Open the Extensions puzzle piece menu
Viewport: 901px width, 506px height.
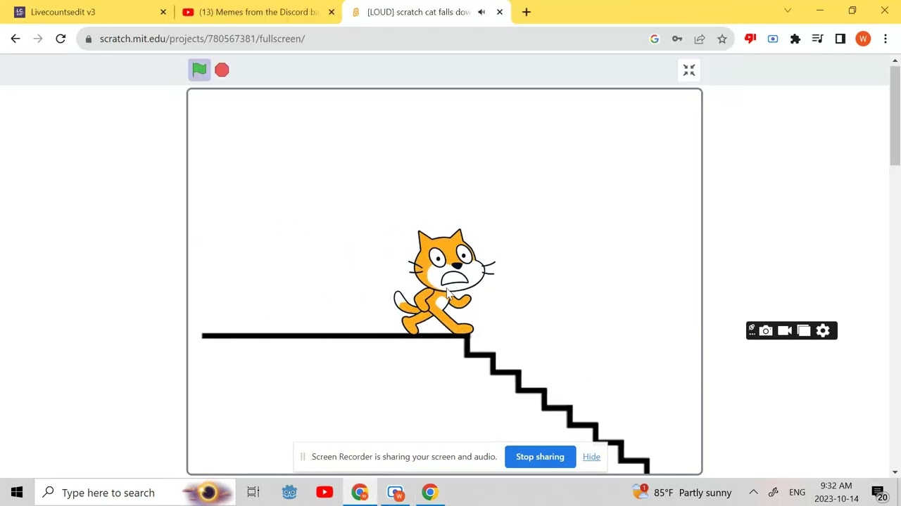click(x=795, y=39)
